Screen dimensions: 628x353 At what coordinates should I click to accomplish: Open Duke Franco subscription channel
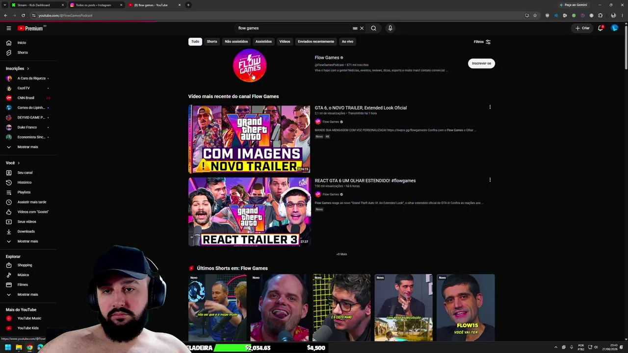coord(28,127)
